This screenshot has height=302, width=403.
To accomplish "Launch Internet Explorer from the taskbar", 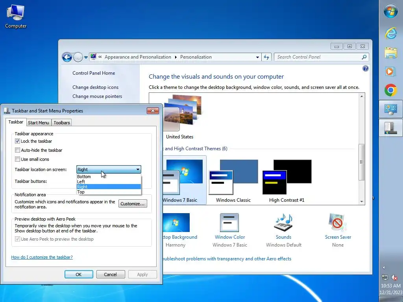I will (x=391, y=33).
